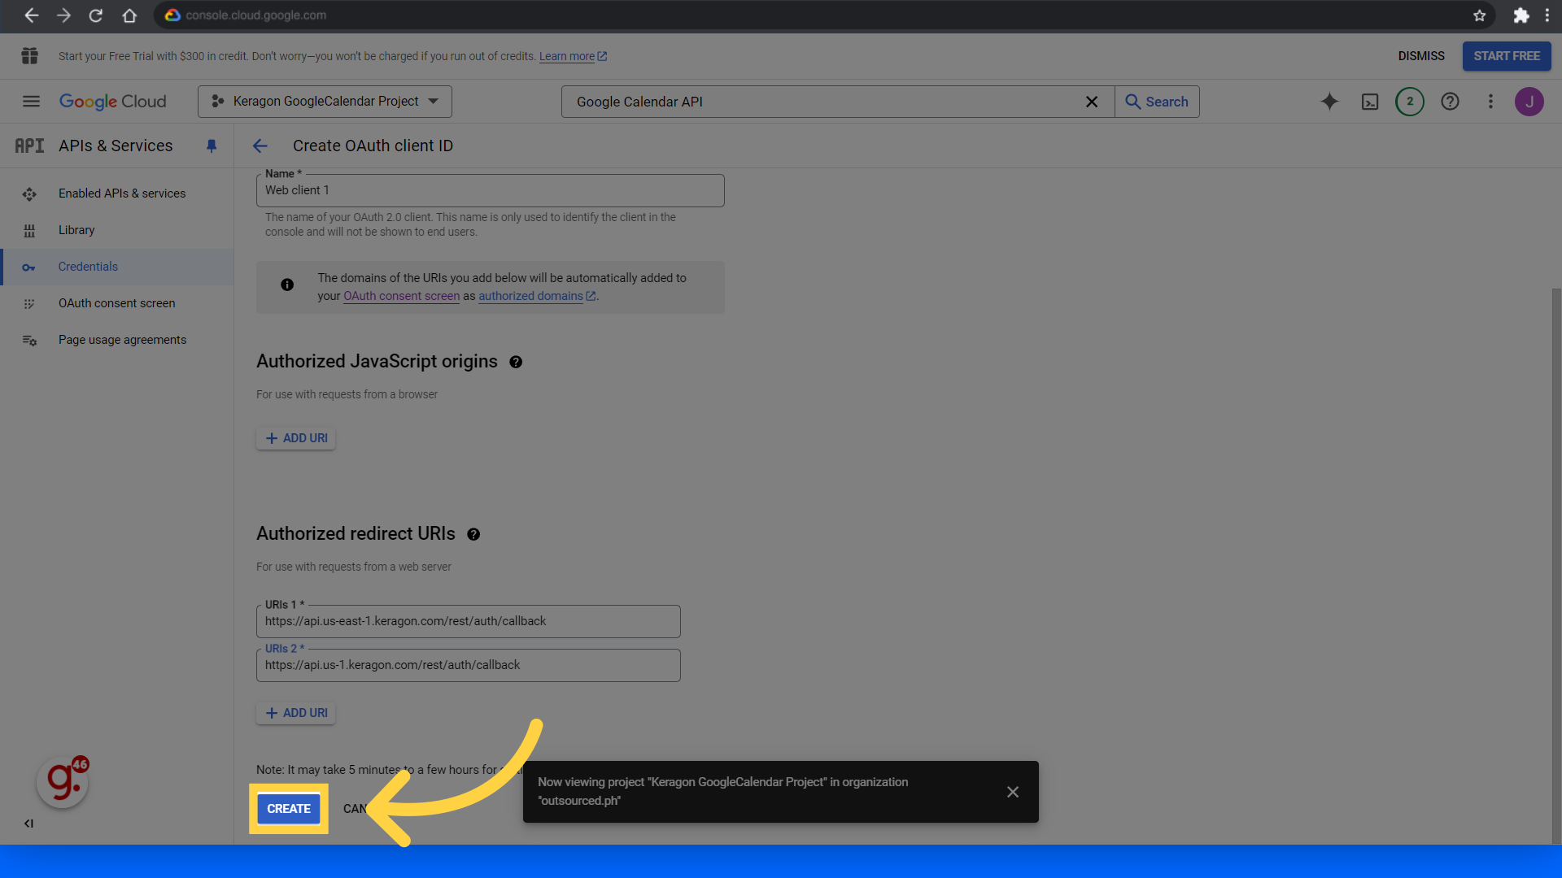Open browser extensions puzzle icon
Viewport: 1562px width, 878px height.
pyautogui.click(x=1521, y=15)
